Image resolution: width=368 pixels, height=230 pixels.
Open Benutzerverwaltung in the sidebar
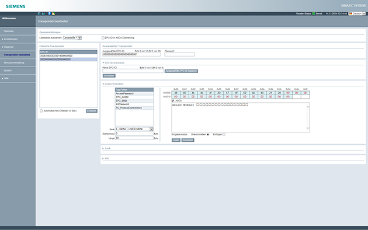(x=14, y=62)
